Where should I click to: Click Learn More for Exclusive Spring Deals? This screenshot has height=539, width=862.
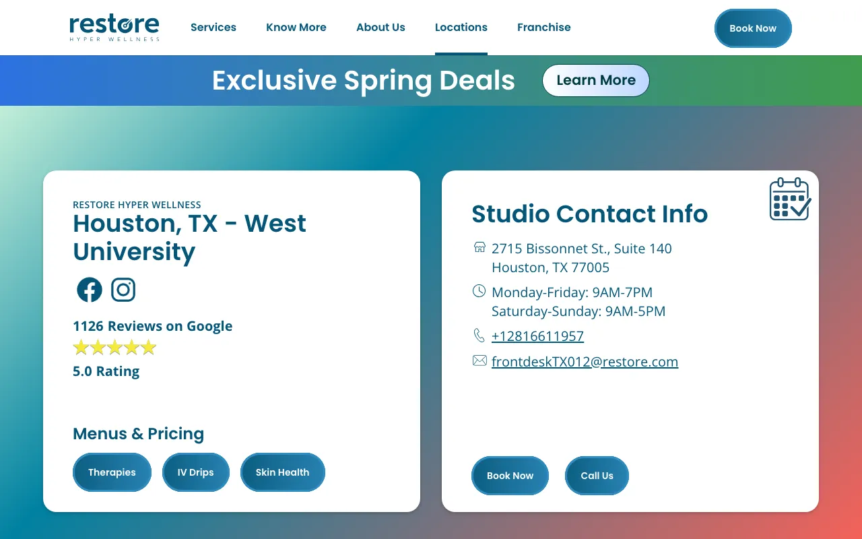(x=595, y=80)
